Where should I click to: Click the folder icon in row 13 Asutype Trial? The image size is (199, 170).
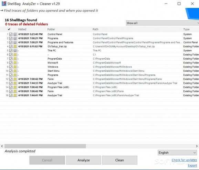click(15, 83)
